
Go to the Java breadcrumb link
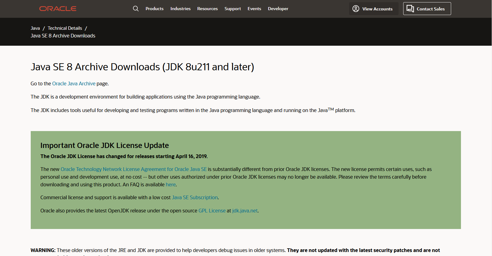click(x=35, y=28)
